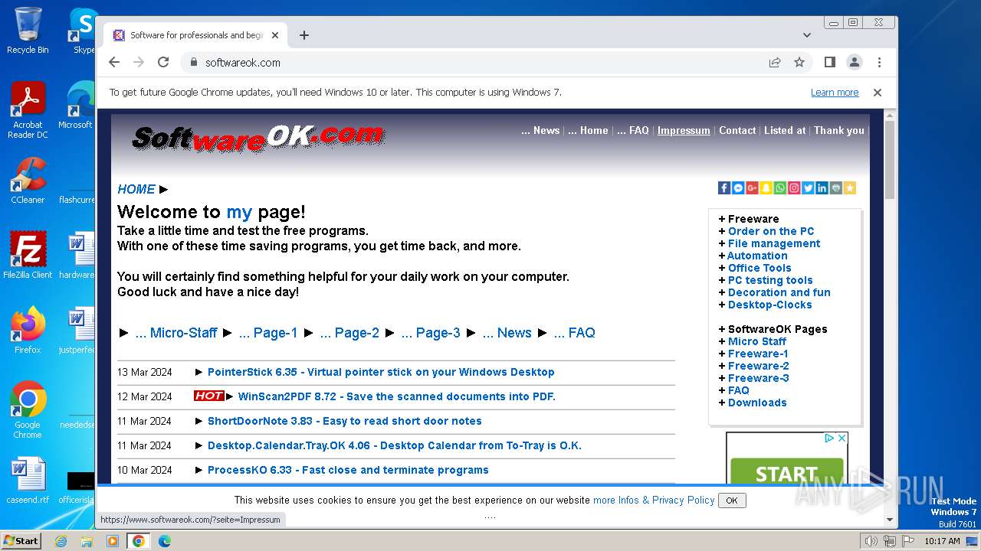Expand PC testing tools sidebar category
The width and height of the screenshot is (981, 551).
770,280
